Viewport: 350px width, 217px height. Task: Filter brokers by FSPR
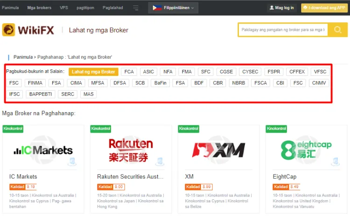click(273, 72)
